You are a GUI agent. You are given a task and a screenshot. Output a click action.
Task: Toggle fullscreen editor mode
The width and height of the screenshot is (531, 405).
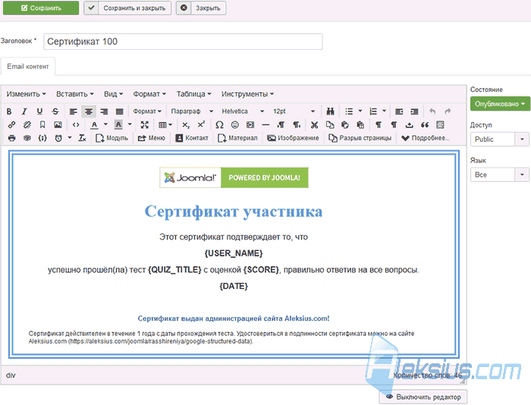click(145, 125)
